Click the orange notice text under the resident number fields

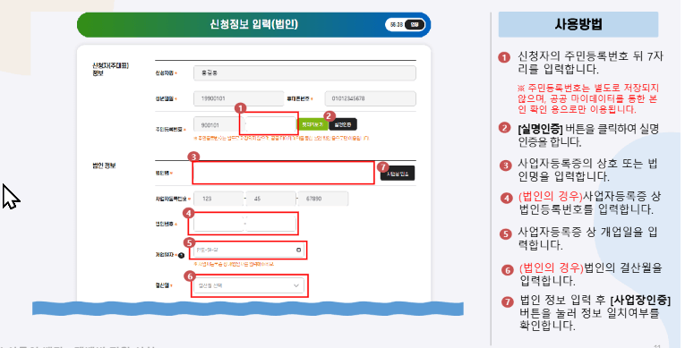pos(281,139)
